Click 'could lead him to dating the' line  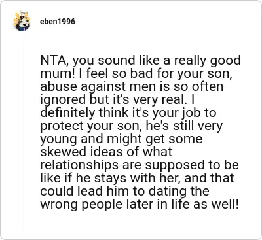click(x=124, y=191)
